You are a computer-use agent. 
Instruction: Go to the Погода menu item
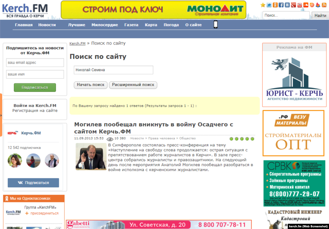pos(171,25)
